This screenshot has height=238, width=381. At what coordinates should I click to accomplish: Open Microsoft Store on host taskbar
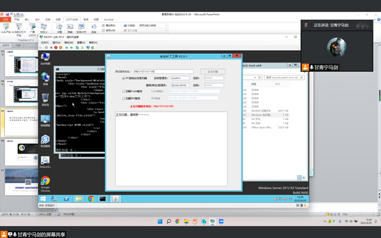(204, 221)
